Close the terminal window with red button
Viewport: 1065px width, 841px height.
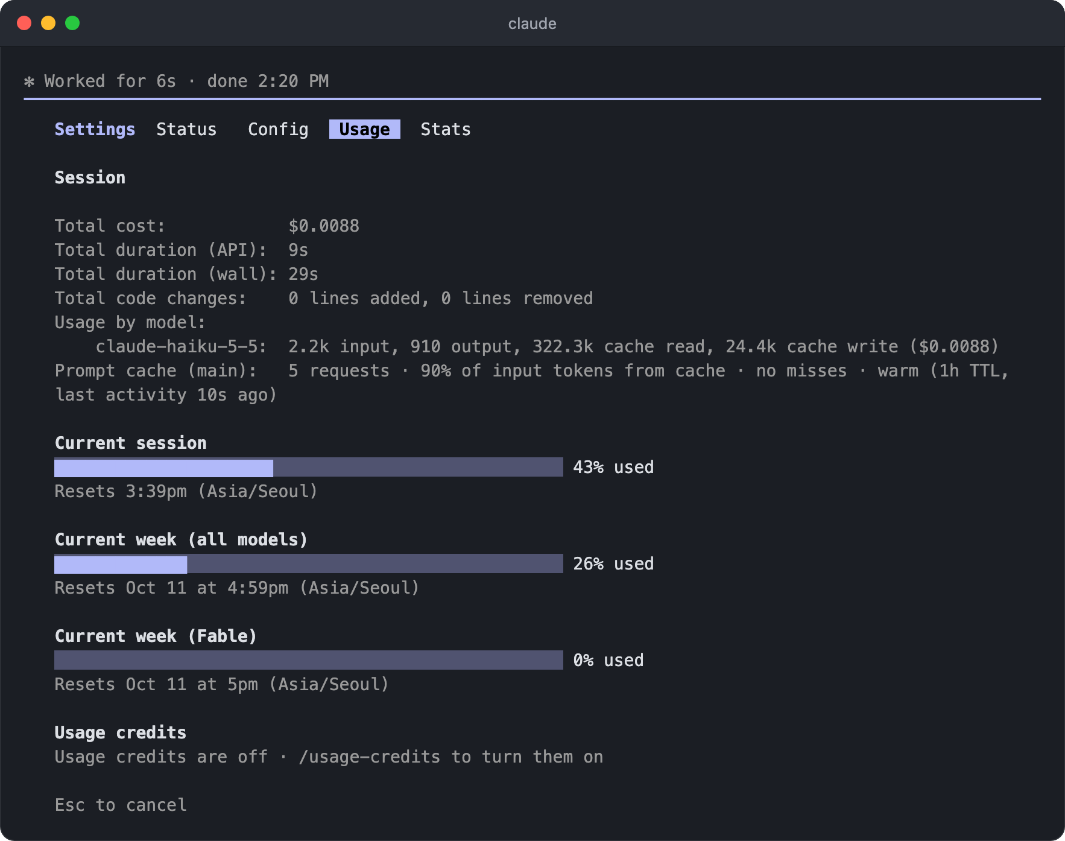(x=24, y=23)
